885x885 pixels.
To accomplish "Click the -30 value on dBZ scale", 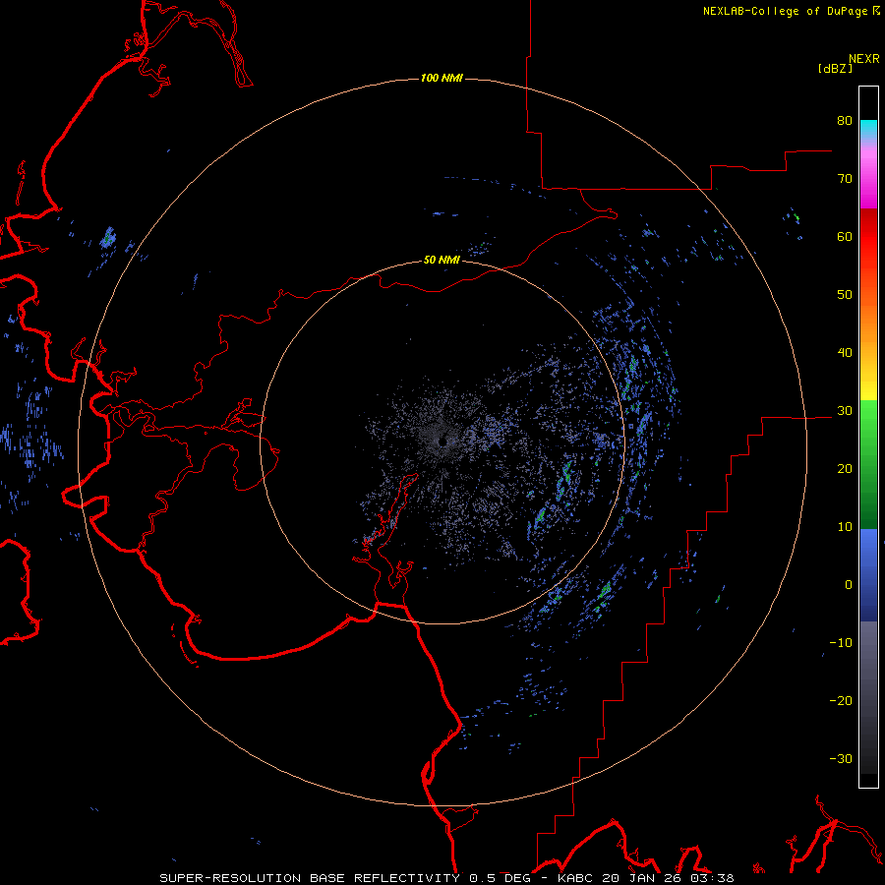I will [x=841, y=758].
